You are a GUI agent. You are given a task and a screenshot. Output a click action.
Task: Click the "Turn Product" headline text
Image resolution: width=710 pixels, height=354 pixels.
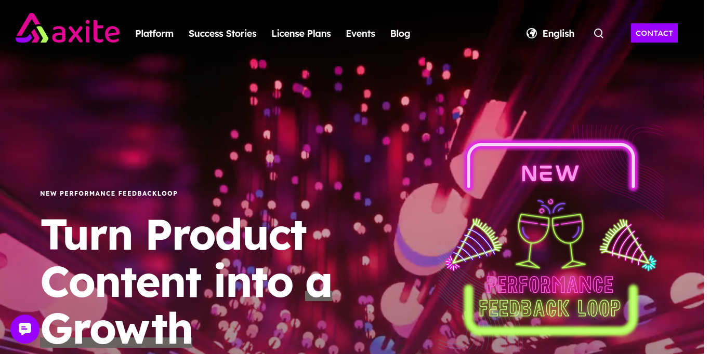click(x=174, y=235)
